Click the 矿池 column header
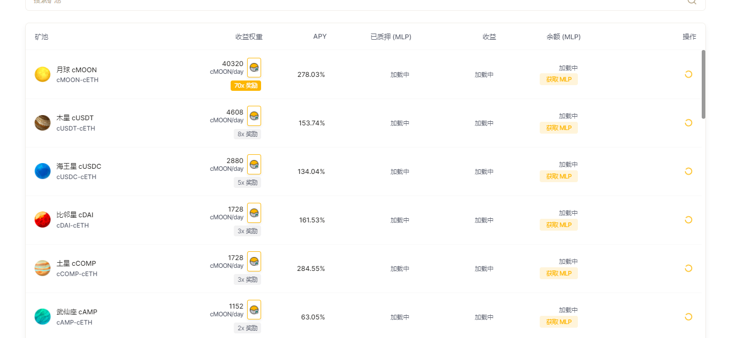The height and width of the screenshot is (338, 743). coord(41,37)
